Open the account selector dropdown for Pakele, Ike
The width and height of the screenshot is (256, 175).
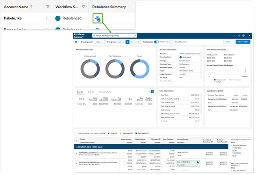click(x=115, y=35)
